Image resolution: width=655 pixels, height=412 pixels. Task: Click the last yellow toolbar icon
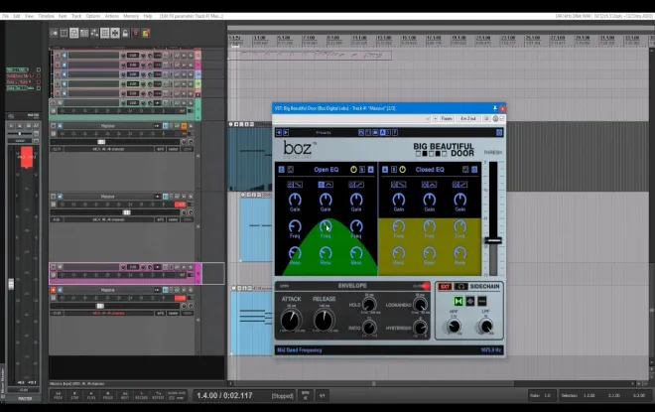[146, 33]
